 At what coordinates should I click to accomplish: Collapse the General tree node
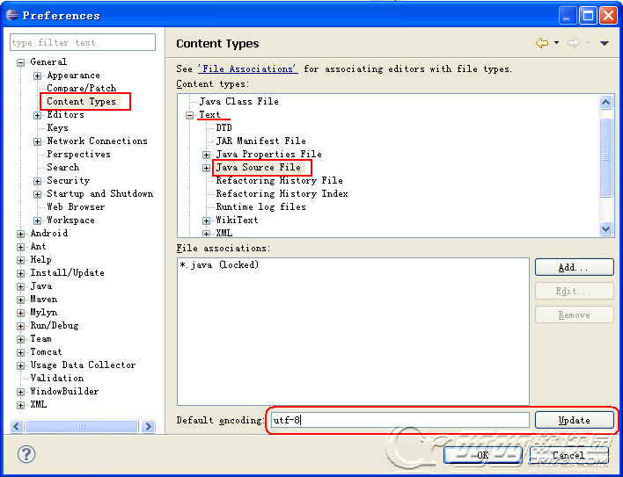21,62
